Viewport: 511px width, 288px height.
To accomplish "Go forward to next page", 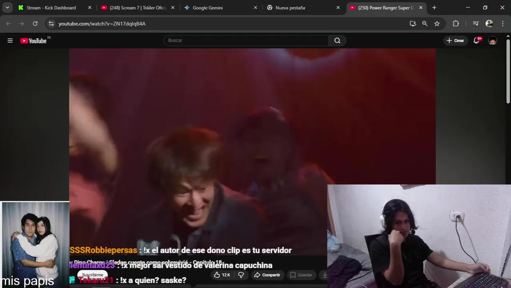I will [22, 24].
